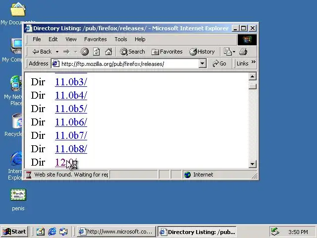Click the scrollbar up arrow
This screenshot has width=317, height=238.
tap(252, 76)
